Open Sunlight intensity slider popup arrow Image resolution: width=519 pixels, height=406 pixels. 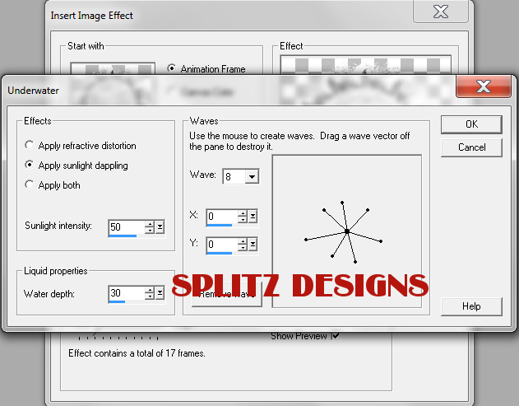click(x=160, y=227)
